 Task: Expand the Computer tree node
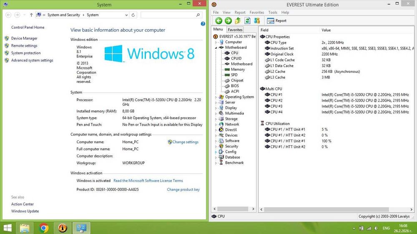click(x=216, y=42)
